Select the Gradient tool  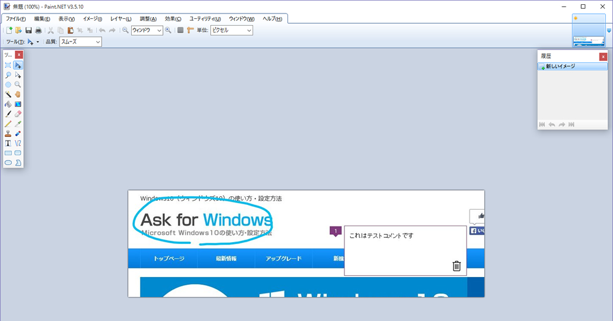pos(18,104)
